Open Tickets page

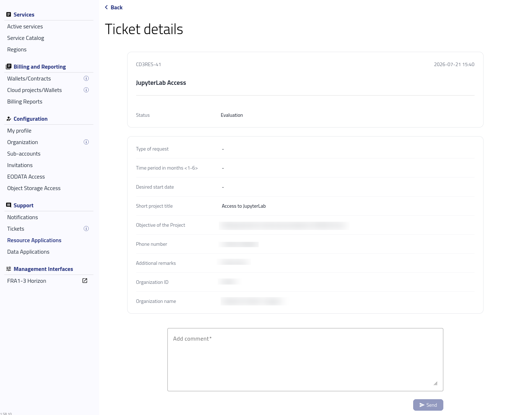click(16, 229)
